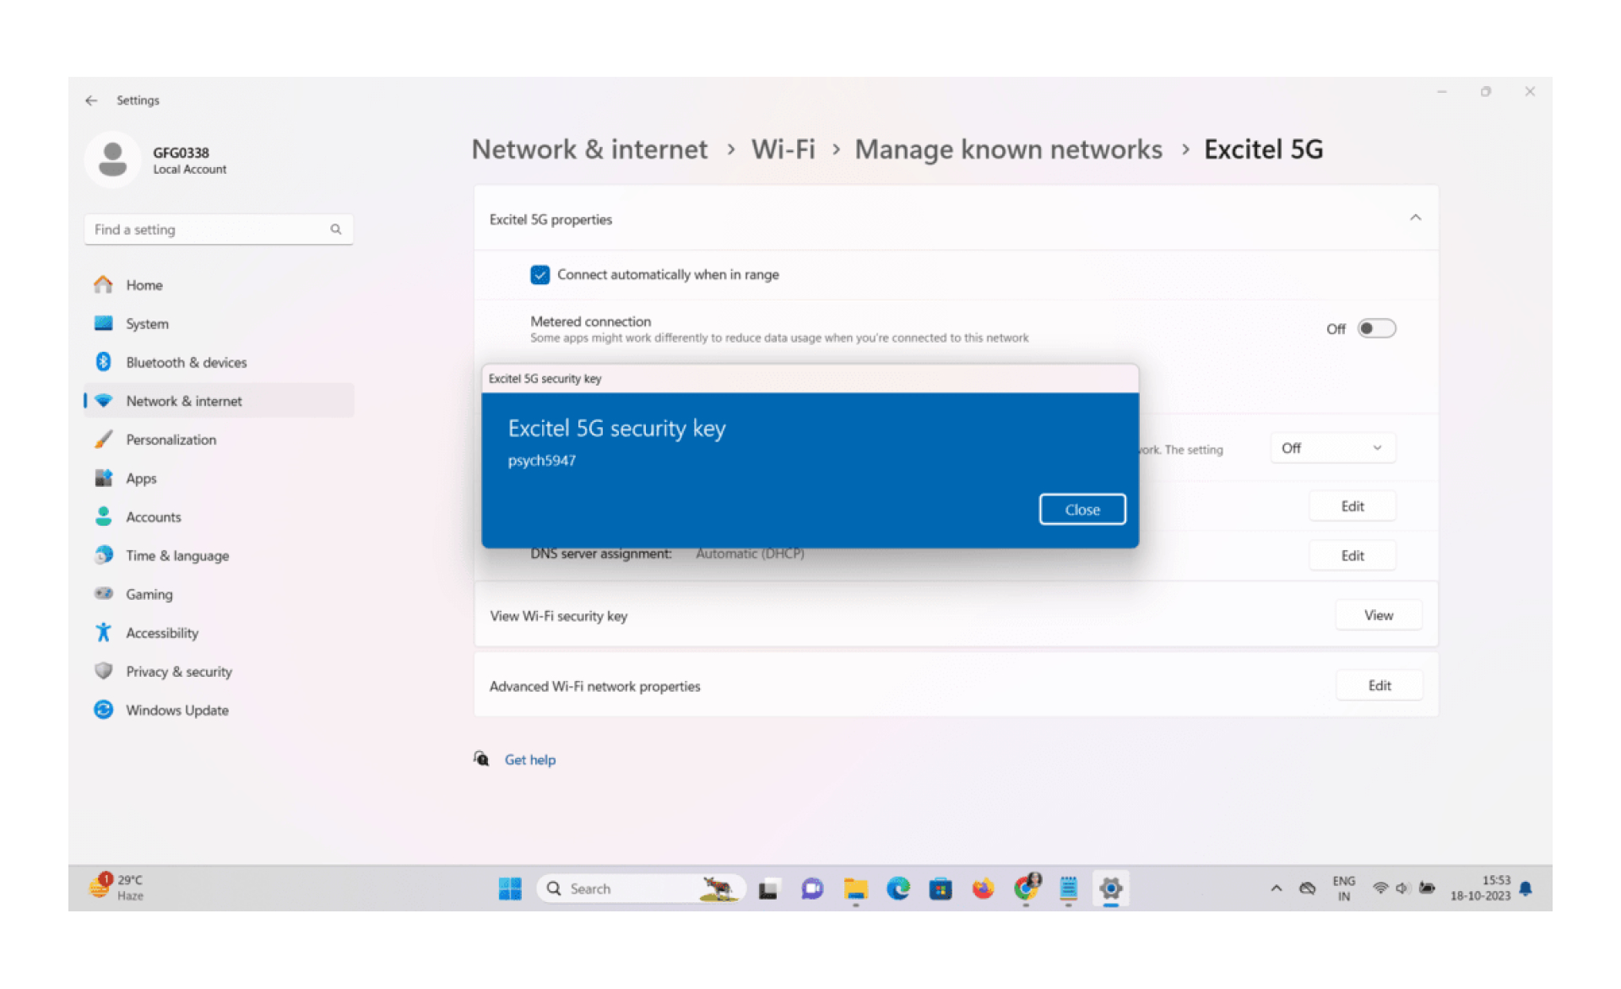1621x989 pixels.
Task: Open Accessibility settings
Action: point(162,632)
